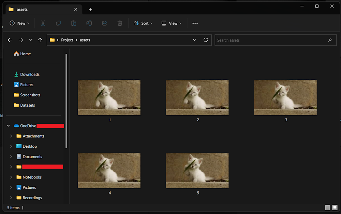The height and width of the screenshot is (214, 341).
Task: Select kitten image thumbnail 1
Action: pyautogui.click(x=109, y=97)
